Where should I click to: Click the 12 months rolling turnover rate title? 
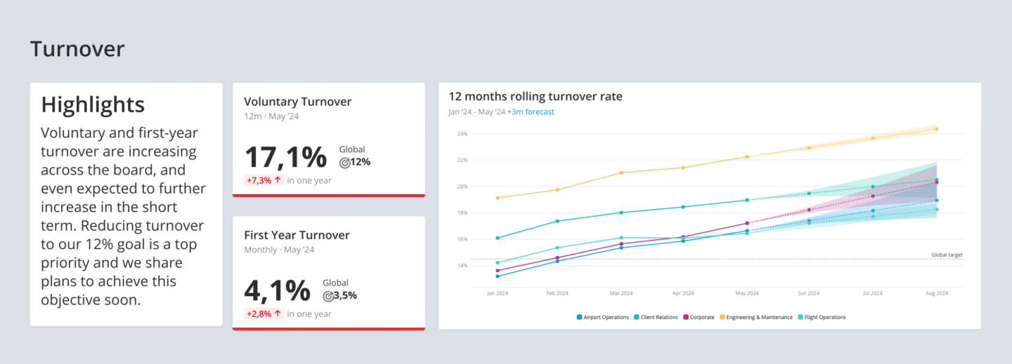(x=536, y=96)
